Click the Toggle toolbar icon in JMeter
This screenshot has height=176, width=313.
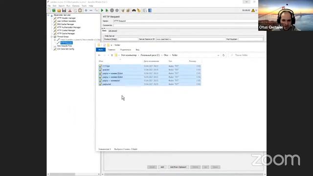click(x=96, y=10)
